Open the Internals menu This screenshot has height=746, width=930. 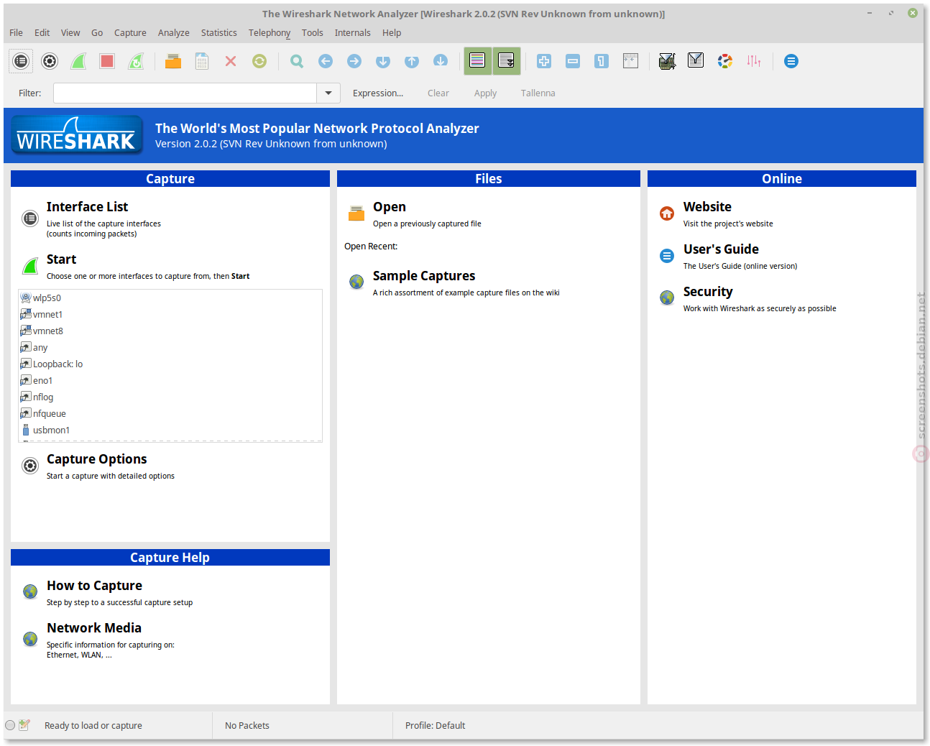(x=353, y=32)
